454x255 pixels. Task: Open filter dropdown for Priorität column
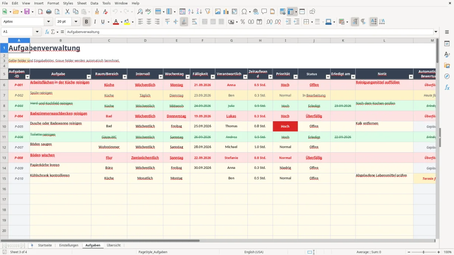tap(295, 77)
